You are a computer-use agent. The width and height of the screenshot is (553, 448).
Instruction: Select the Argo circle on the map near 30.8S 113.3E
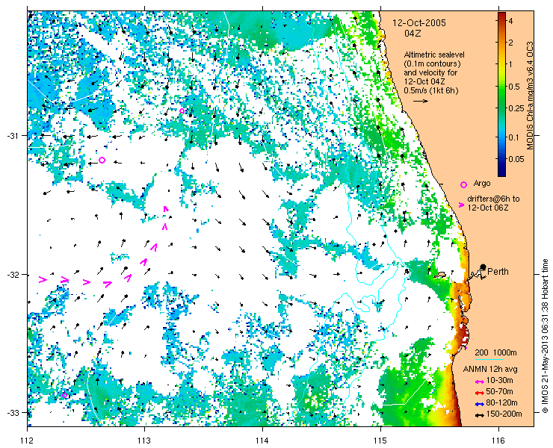182,111
